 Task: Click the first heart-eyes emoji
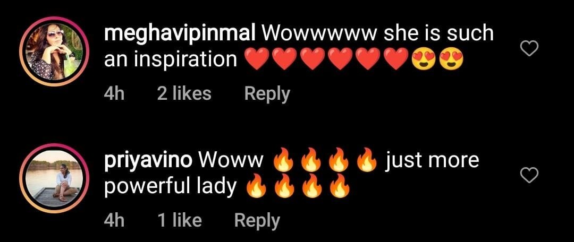(424, 59)
